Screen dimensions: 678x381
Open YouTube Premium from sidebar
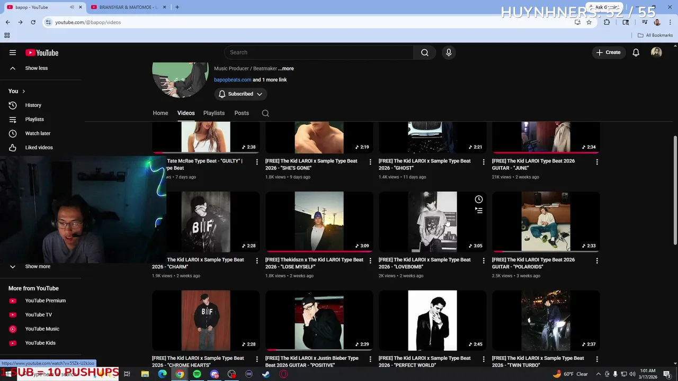click(45, 301)
